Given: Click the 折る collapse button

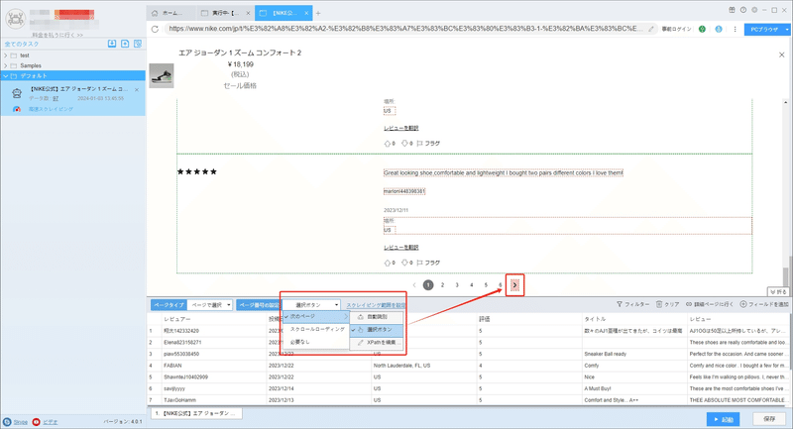Looking at the screenshot, I should pos(778,292).
